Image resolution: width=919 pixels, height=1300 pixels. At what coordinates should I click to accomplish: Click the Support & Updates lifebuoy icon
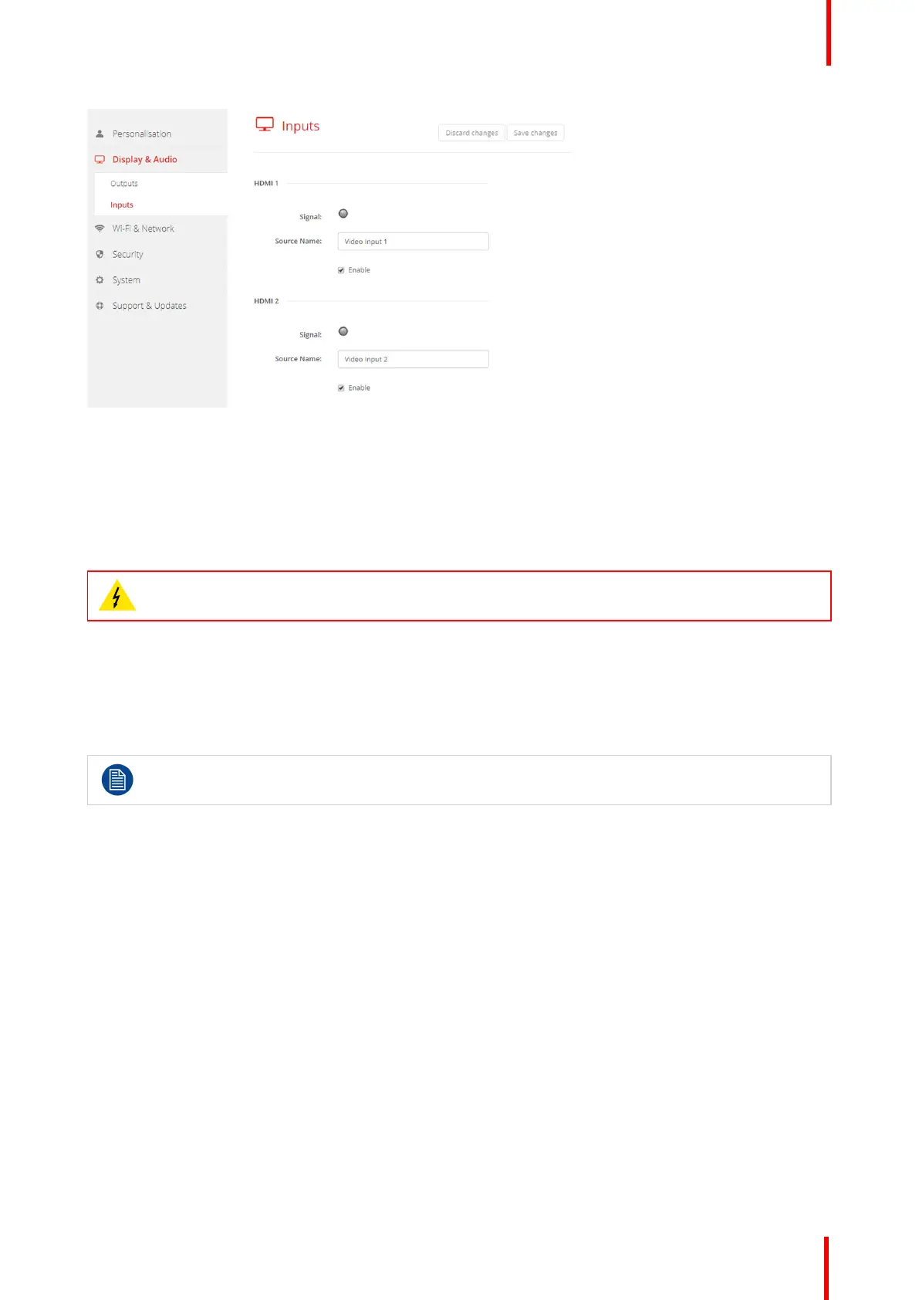point(100,306)
